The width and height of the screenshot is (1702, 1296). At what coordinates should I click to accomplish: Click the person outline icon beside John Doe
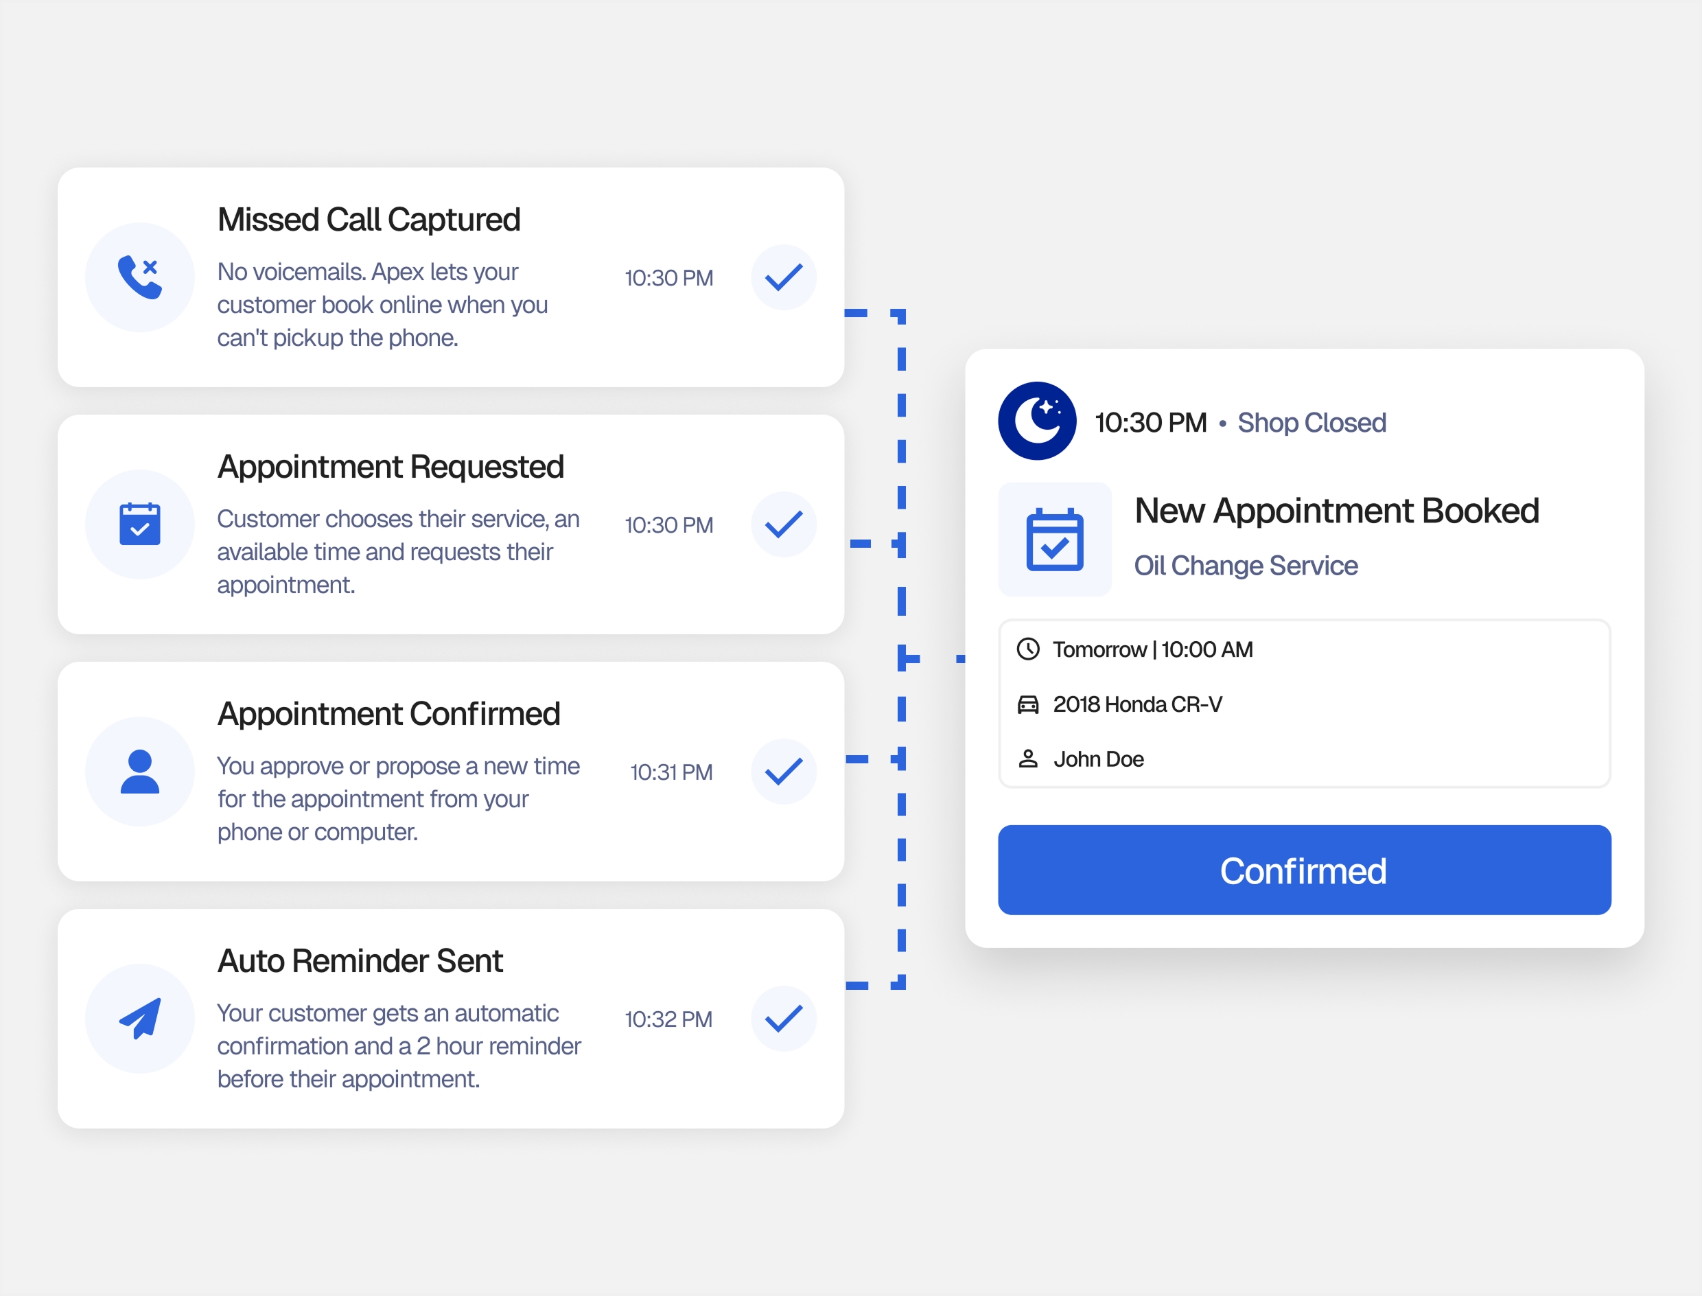point(1028,759)
